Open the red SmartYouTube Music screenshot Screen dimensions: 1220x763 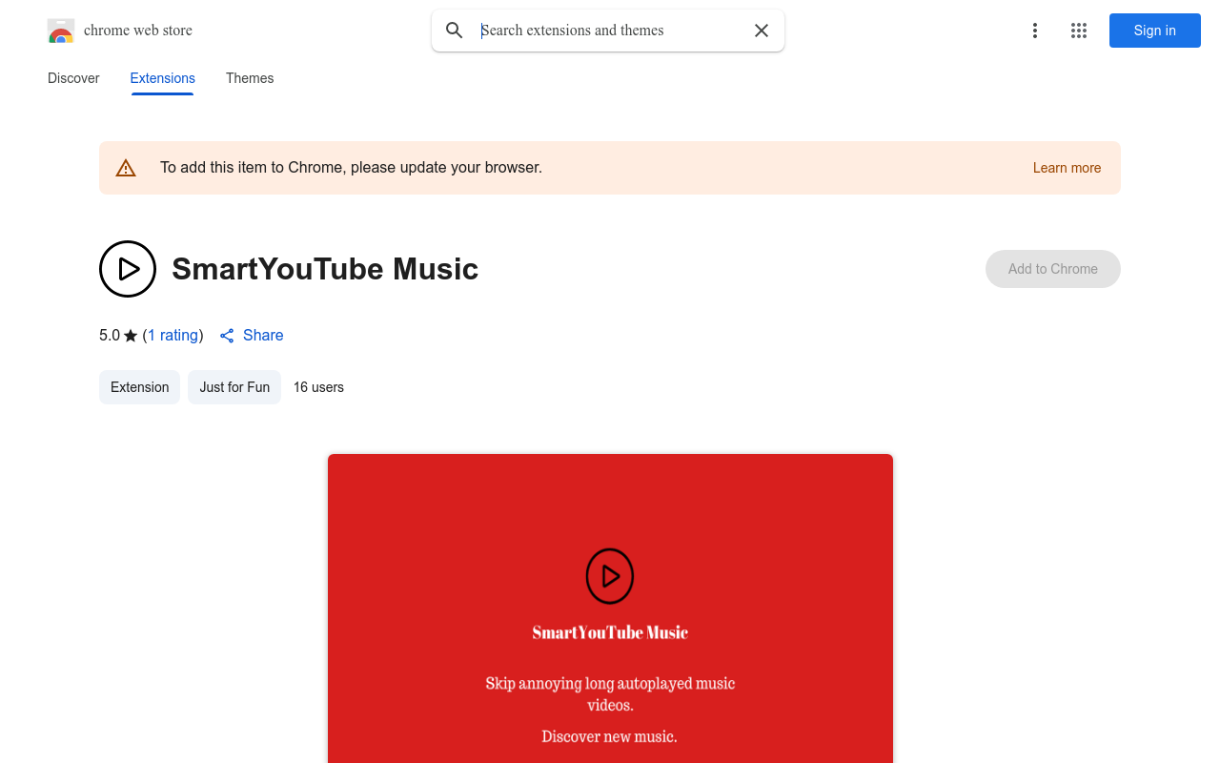tap(610, 608)
